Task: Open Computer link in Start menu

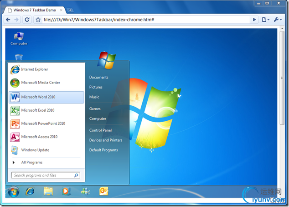Action: [x=98, y=119]
